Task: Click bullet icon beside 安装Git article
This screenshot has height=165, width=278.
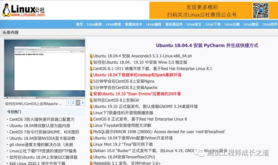Action: point(91,100)
